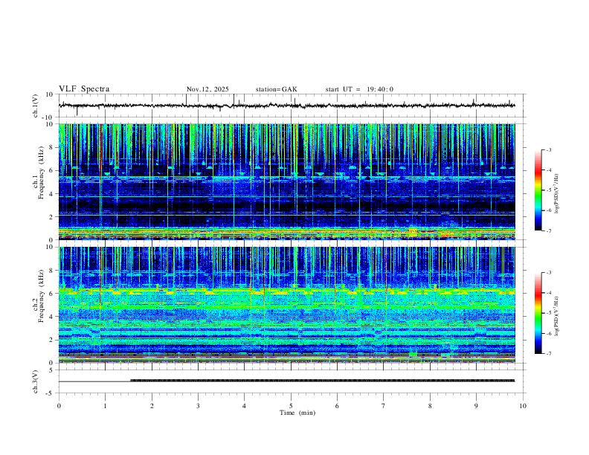The image size is (589, 455).
Task: Click the 'station=GAK' label
Action: tap(276, 89)
